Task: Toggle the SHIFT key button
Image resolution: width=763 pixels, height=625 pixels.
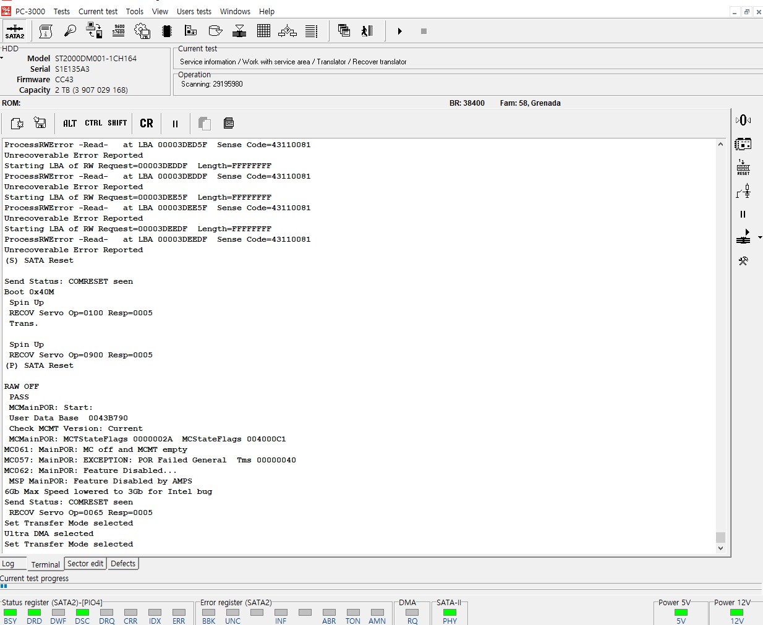Action: click(117, 123)
